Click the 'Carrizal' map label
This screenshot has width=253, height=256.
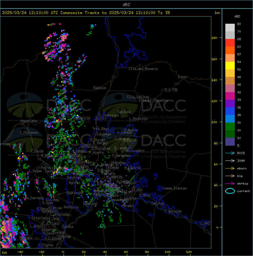click(90, 204)
